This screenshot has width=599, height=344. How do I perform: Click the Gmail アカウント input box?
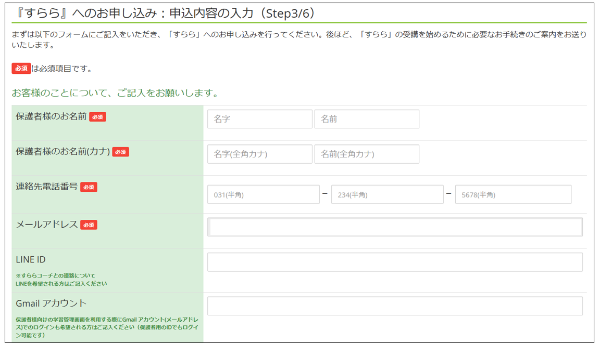coord(395,306)
